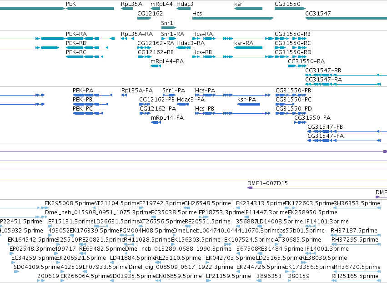
Task: Click the PEK-PA protein label
Action: 83,91
